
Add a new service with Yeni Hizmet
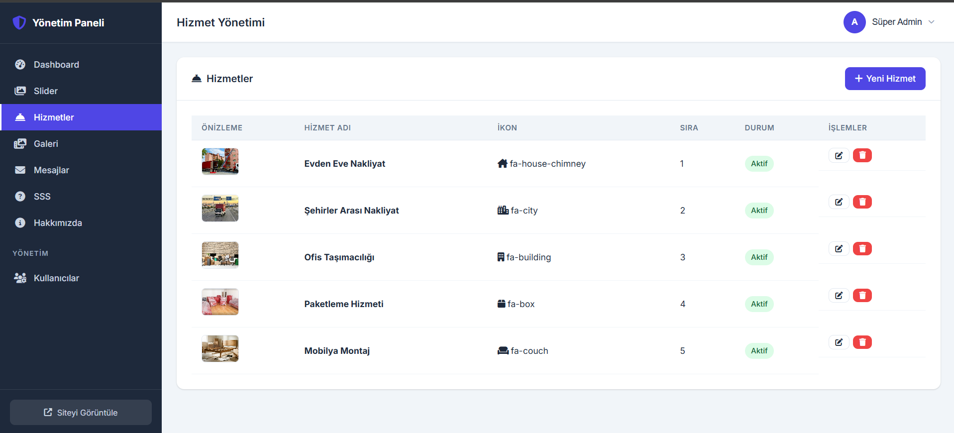coord(885,79)
